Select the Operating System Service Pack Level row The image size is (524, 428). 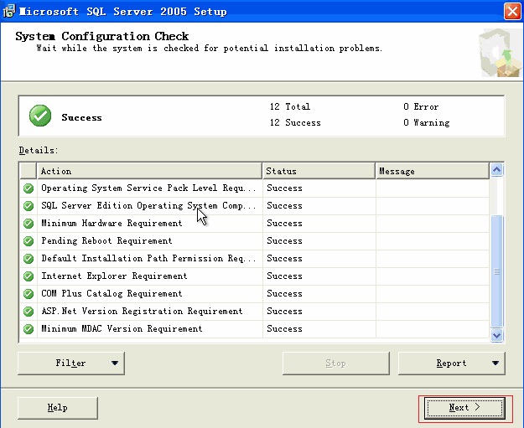[254, 188]
